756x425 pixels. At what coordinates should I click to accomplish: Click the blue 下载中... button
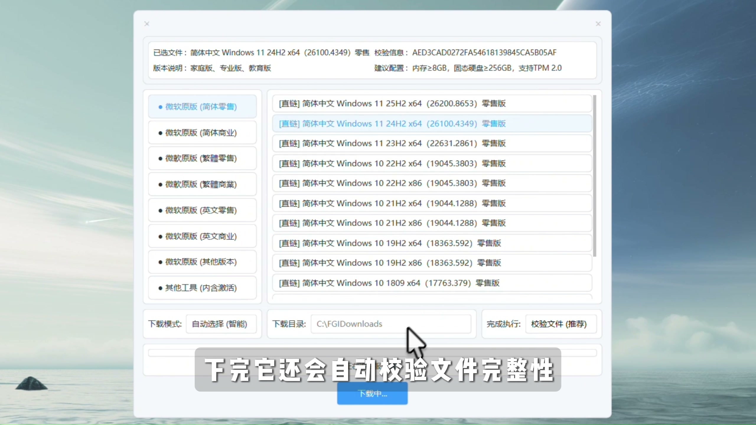(x=372, y=393)
